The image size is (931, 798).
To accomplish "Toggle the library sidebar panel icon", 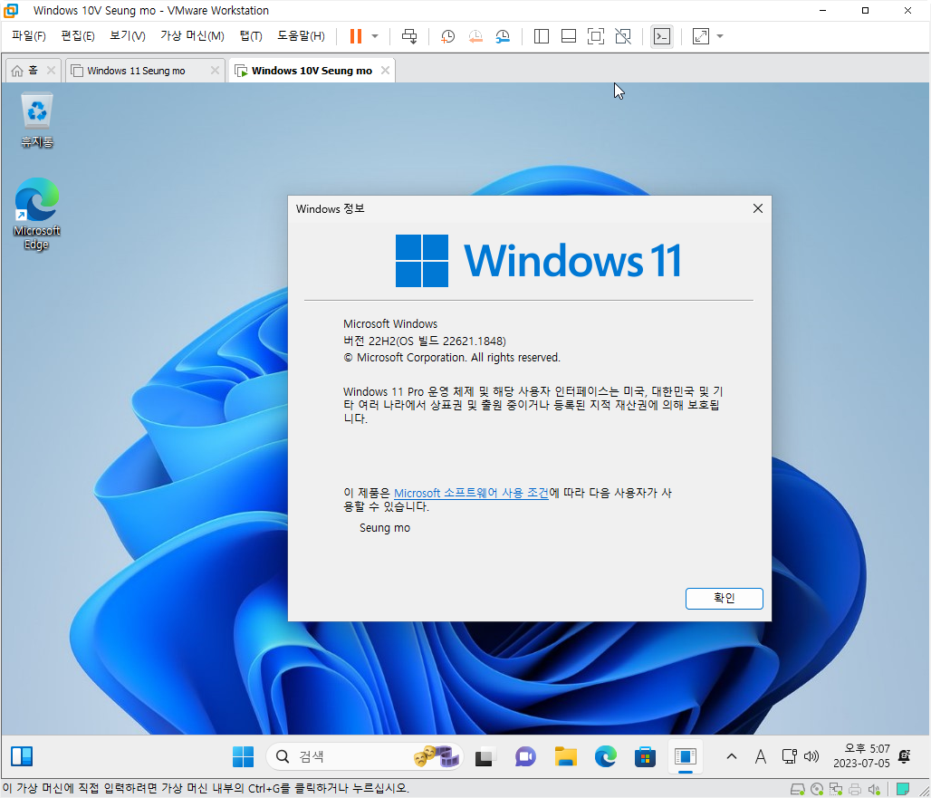I will tap(541, 36).
